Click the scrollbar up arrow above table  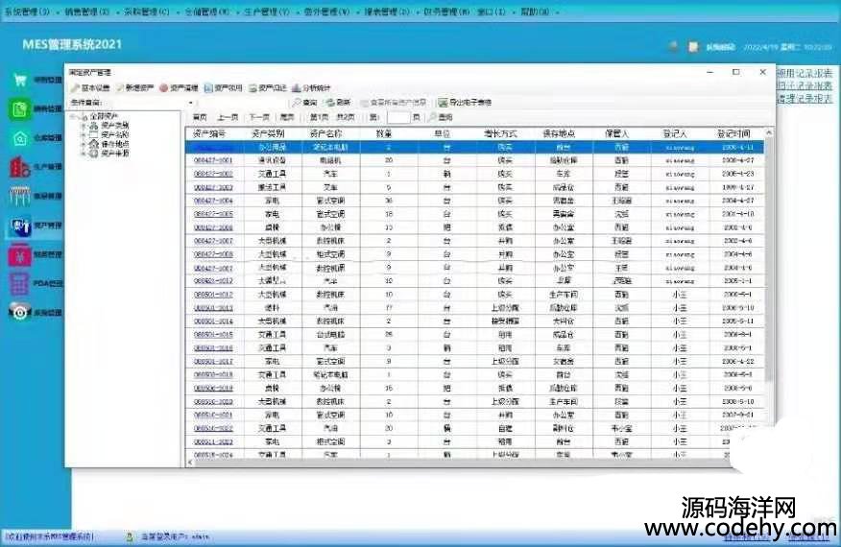[x=769, y=132]
